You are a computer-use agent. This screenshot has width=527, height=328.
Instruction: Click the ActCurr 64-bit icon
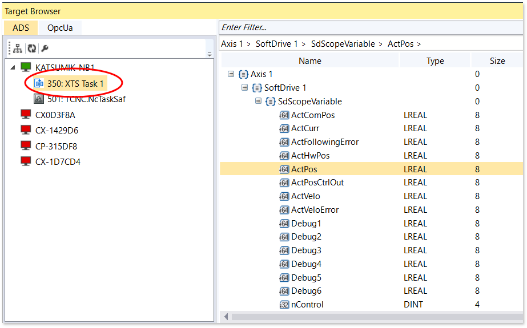[x=284, y=128]
